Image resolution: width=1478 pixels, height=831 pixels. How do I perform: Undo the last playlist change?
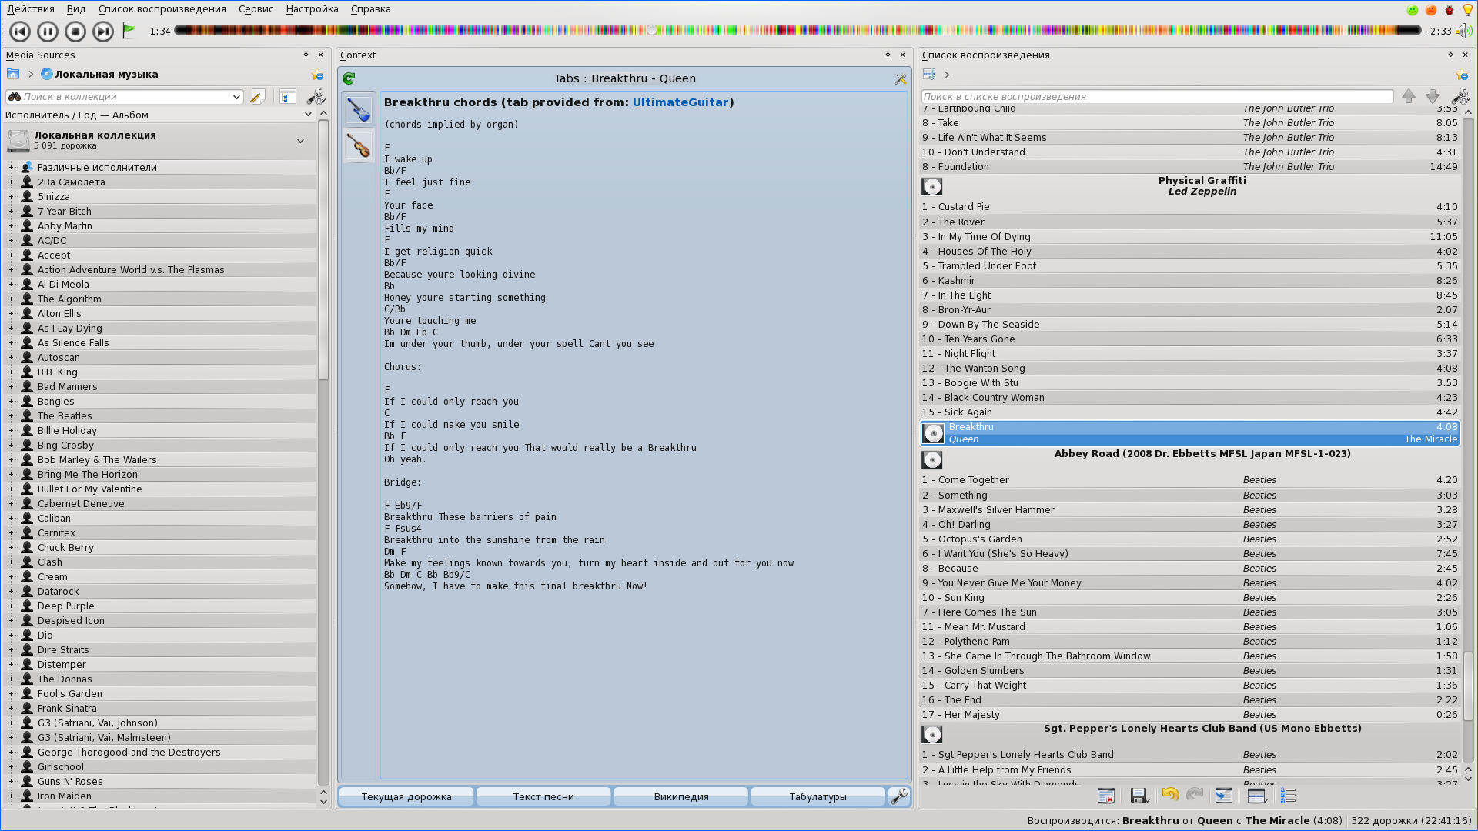click(x=1170, y=795)
